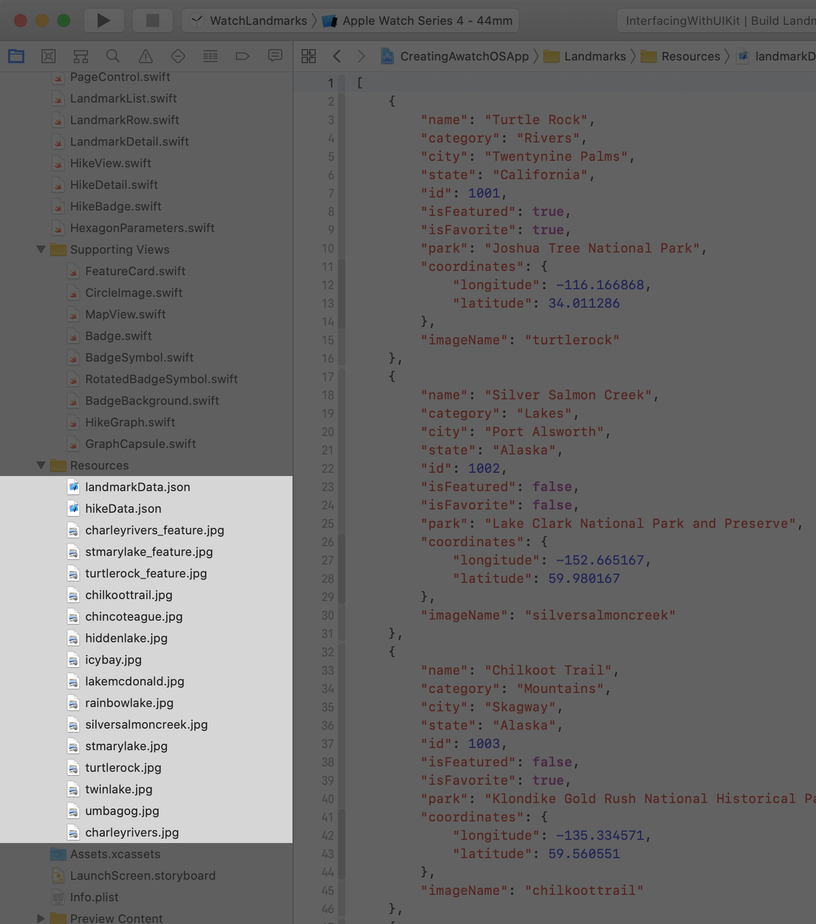The image size is (816, 924).
Task: Select turtlerock_feature.jpg
Action: point(146,573)
